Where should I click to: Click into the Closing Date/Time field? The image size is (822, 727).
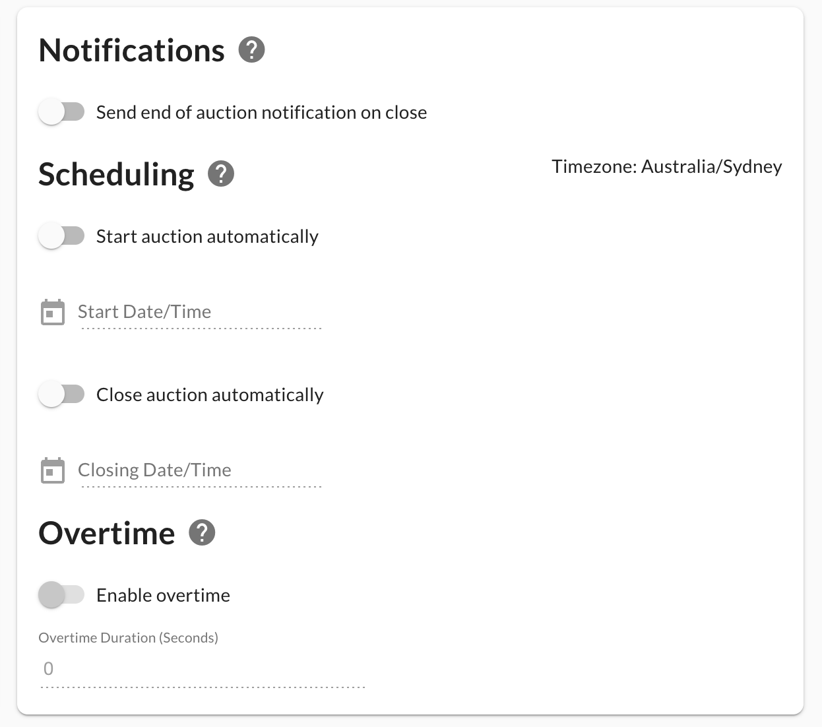coord(199,470)
